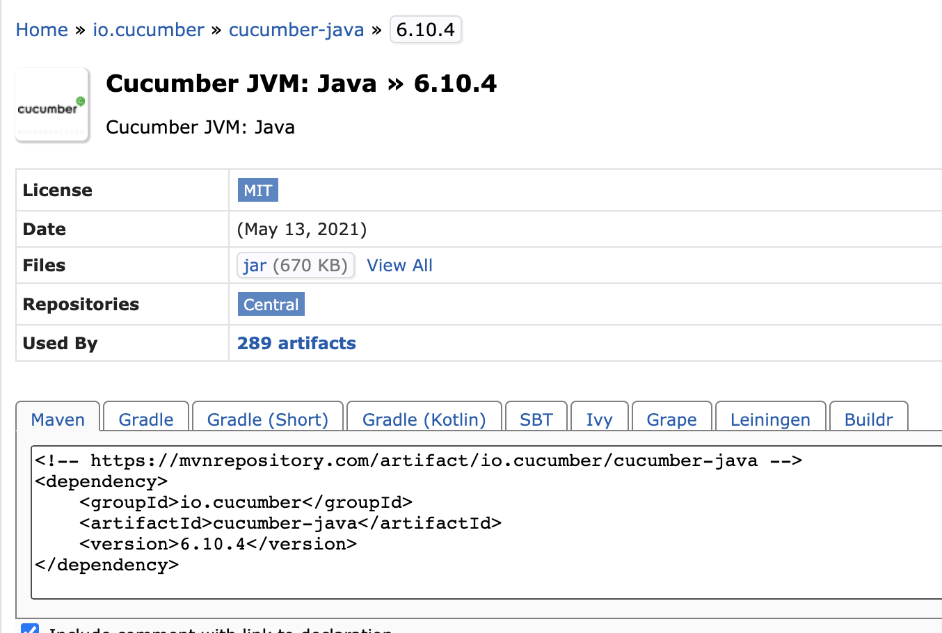This screenshot has height=633, width=942.
Task: Click View All to see all files
Action: 399,265
